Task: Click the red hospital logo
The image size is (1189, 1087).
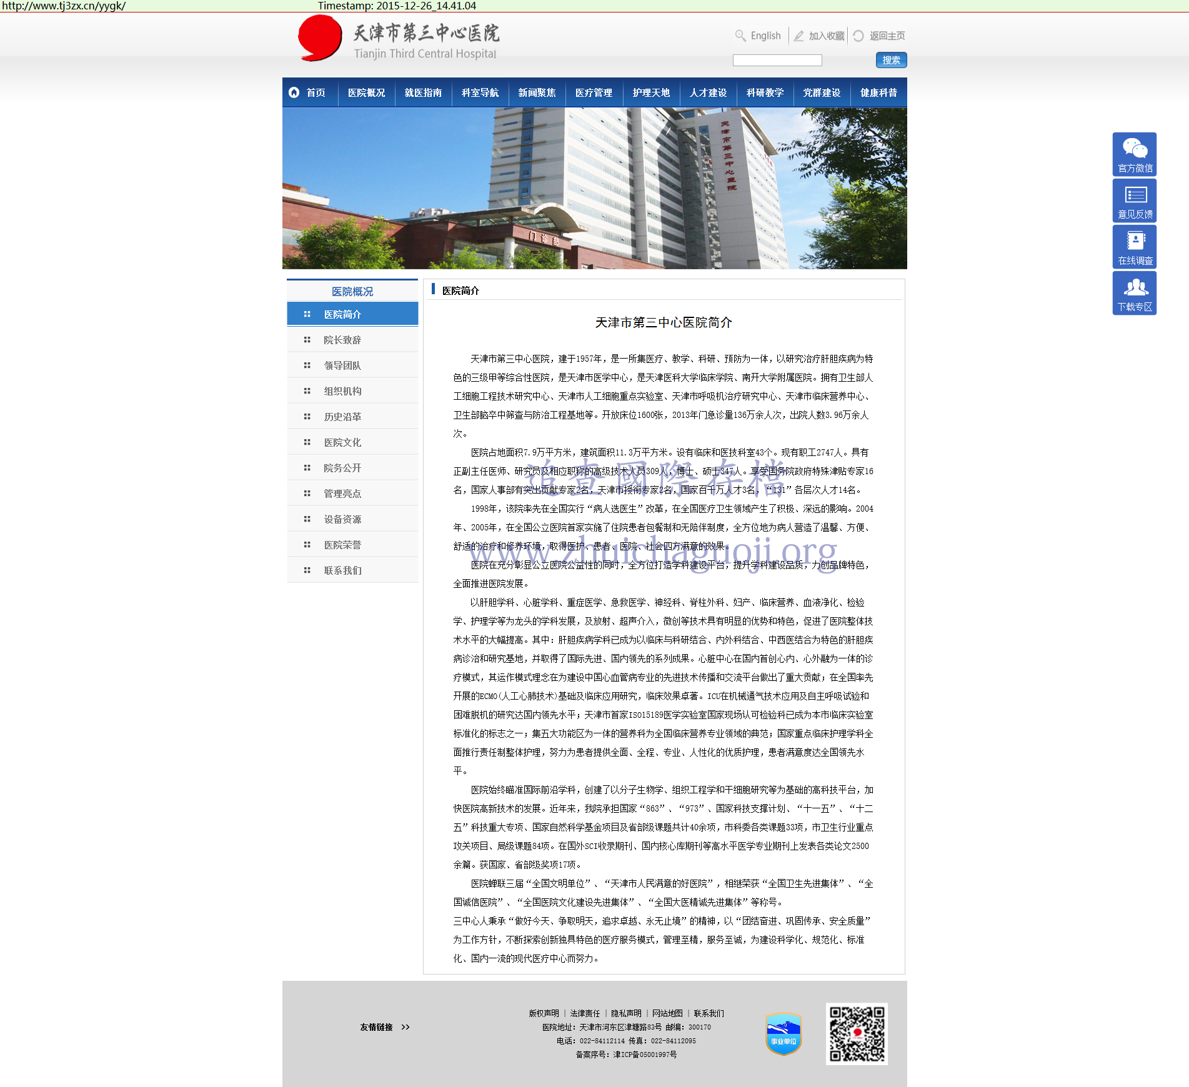Action: [320, 38]
